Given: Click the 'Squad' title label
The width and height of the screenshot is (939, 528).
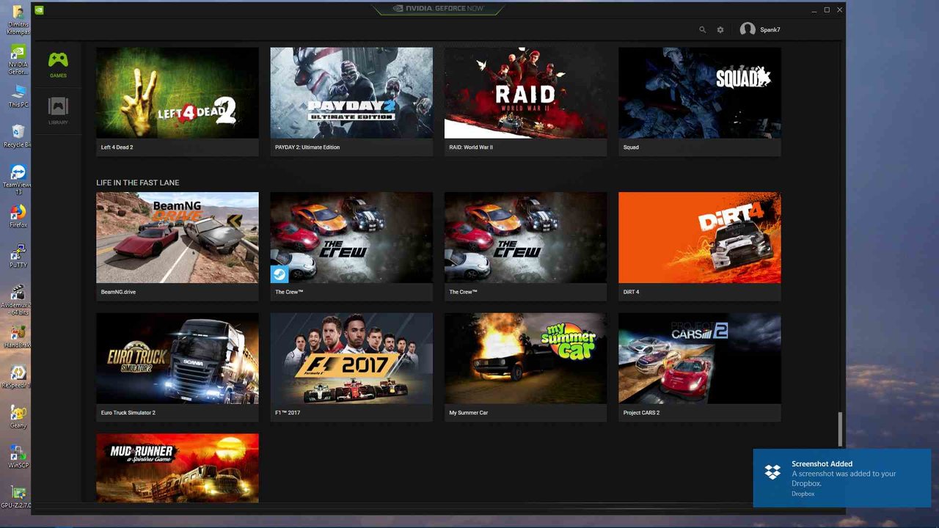Looking at the screenshot, I should (x=631, y=147).
